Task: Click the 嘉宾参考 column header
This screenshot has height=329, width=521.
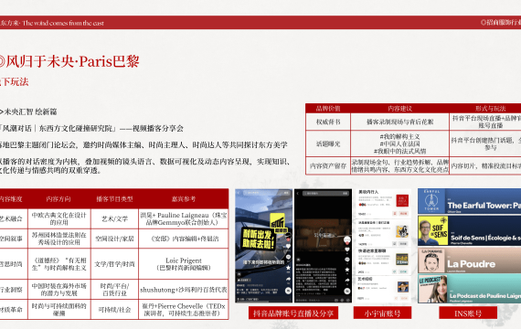Action: pos(184,199)
